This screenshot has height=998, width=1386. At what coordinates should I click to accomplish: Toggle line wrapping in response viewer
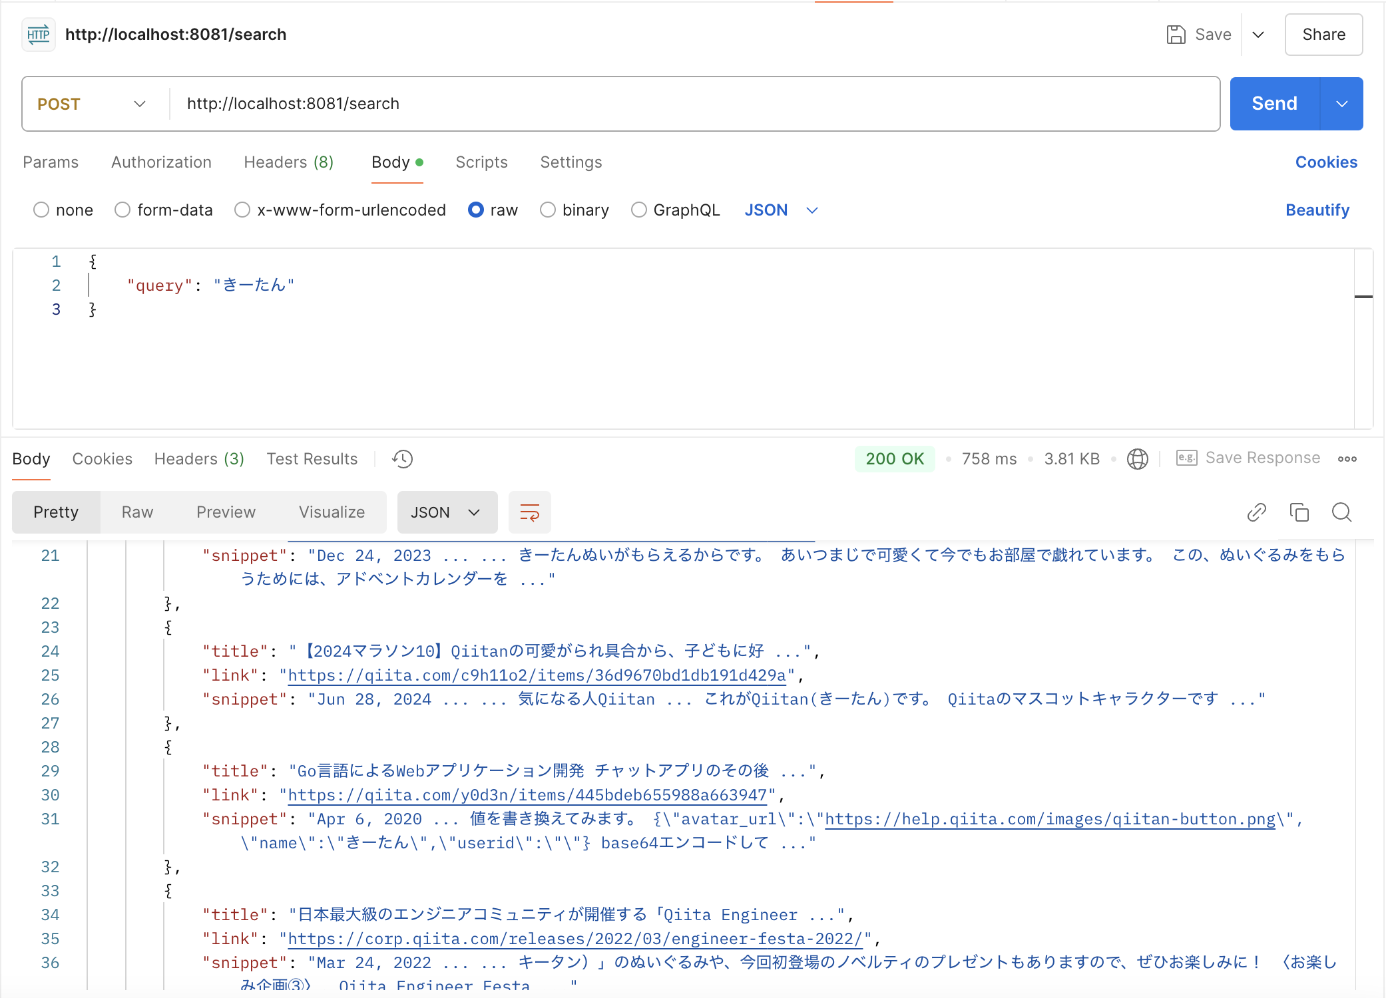(529, 512)
